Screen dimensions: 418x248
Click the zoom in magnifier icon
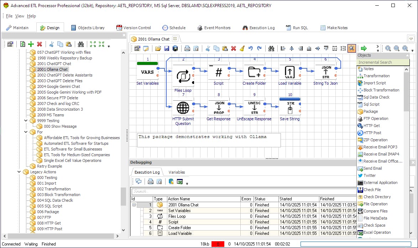[388, 48]
